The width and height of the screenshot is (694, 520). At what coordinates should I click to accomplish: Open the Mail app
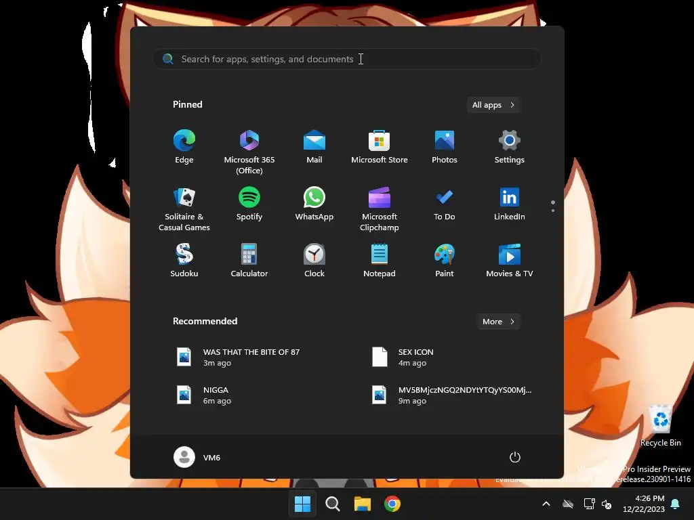coord(314,147)
